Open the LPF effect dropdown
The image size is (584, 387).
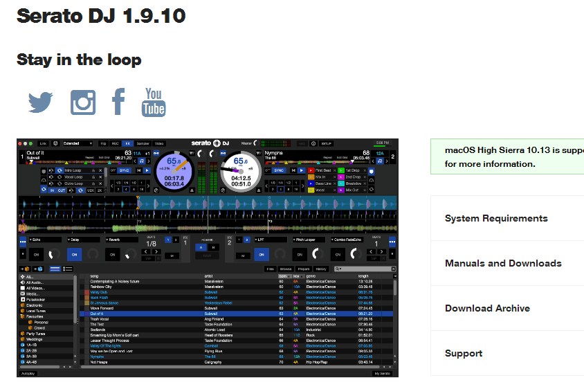pyautogui.click(x=271, y=240)
